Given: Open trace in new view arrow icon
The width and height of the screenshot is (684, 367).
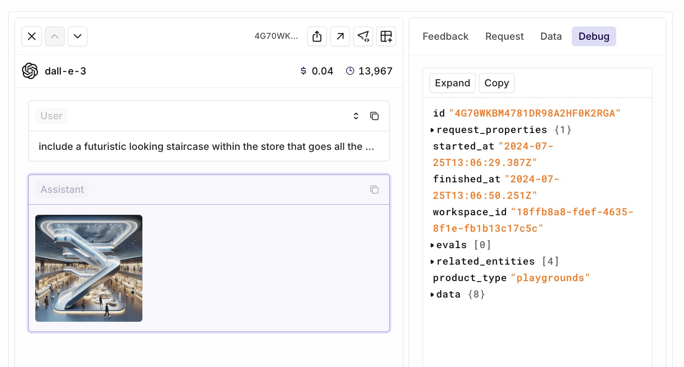Looking at the screenshot, I should 340,37.
